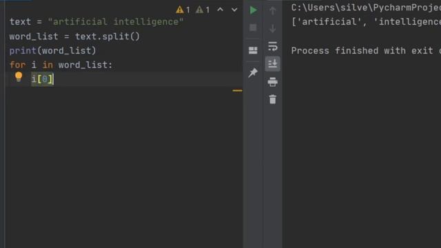Pin the run tab with pin icon
441x248 pixels.
tap(253, 72)
